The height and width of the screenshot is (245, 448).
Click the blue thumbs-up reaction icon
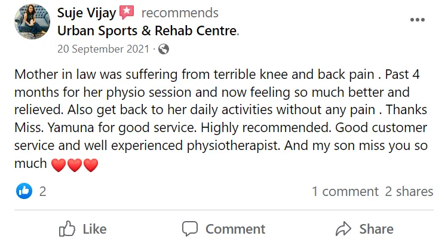pyautogui.click(x=24, y=191)
